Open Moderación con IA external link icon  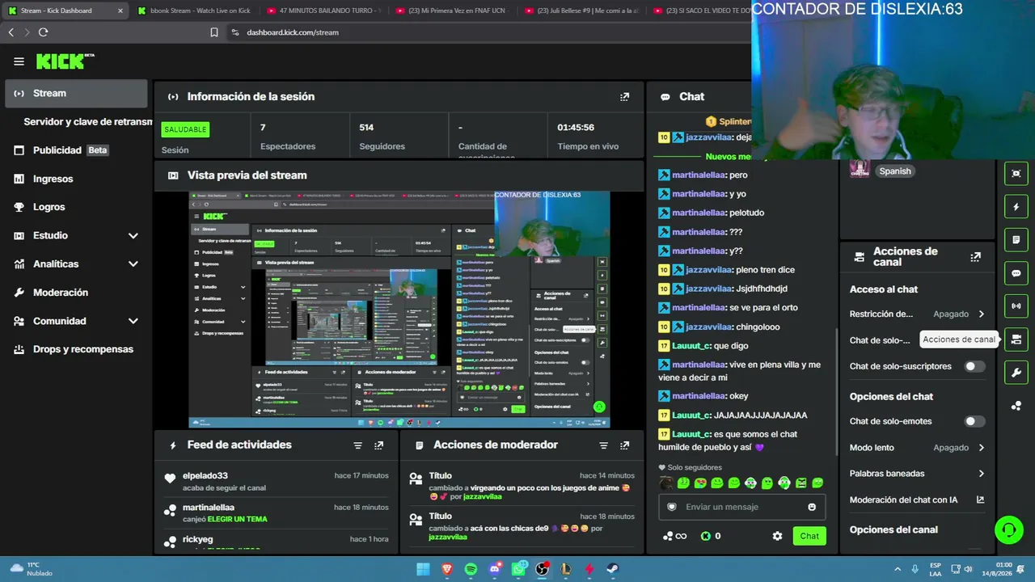[980, 500]
